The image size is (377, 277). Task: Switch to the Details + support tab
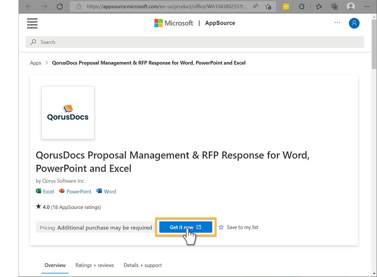(x=143, y=265)
